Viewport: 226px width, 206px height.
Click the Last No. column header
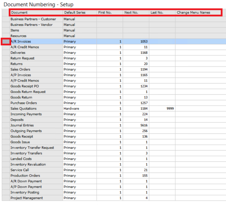tap(157, 13)
